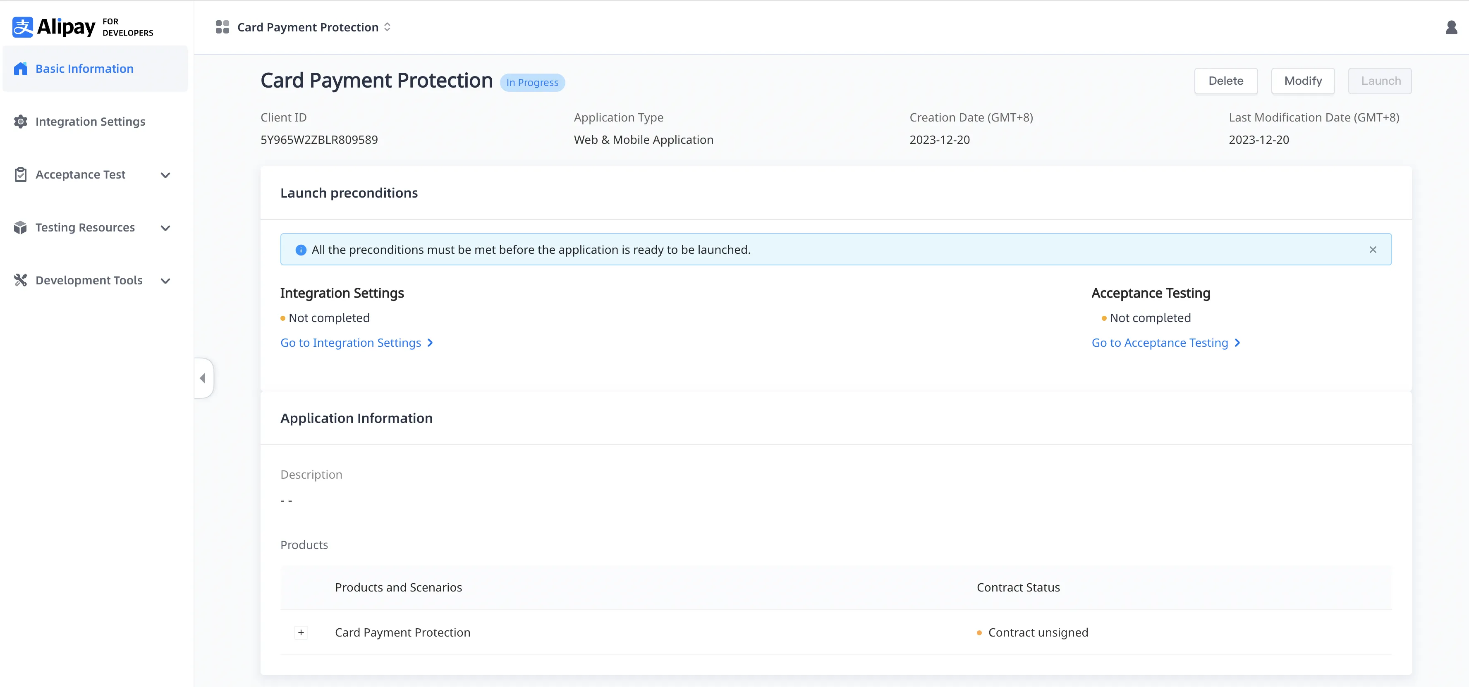Expand the Card Payment Protection product row

tap(301, 632)
